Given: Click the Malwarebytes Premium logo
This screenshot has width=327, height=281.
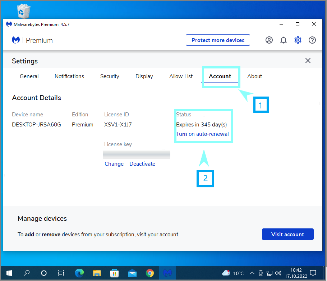Looking at the screenshot, I should (16, 40).
